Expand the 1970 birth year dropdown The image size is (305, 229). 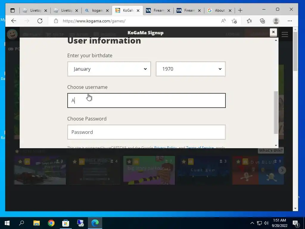pyautogui.click(x=191, y=69)
